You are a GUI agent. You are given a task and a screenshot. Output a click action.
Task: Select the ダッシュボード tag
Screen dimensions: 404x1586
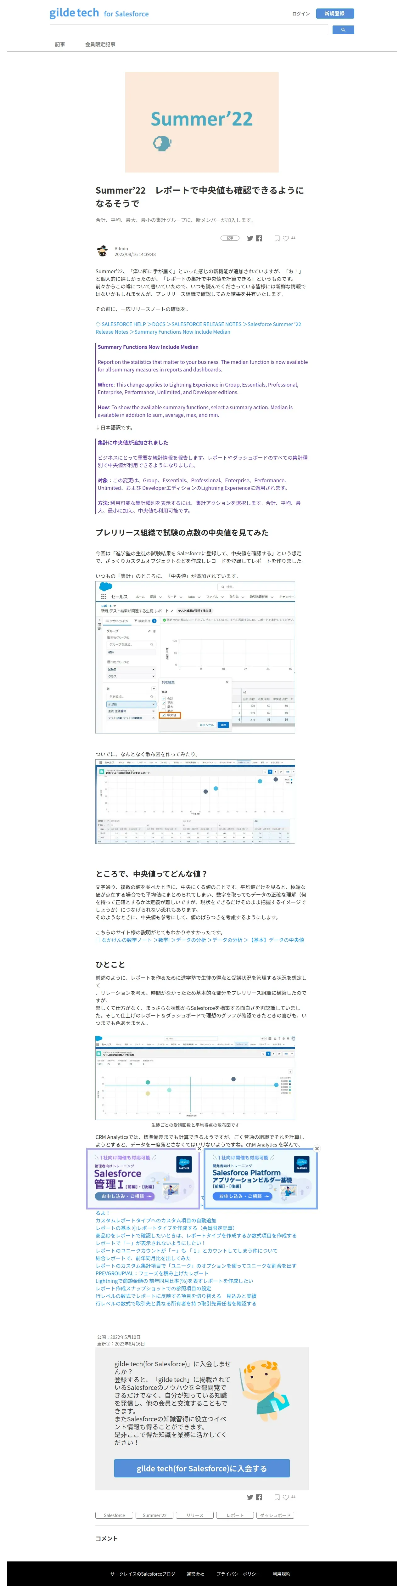point(276,1515)
